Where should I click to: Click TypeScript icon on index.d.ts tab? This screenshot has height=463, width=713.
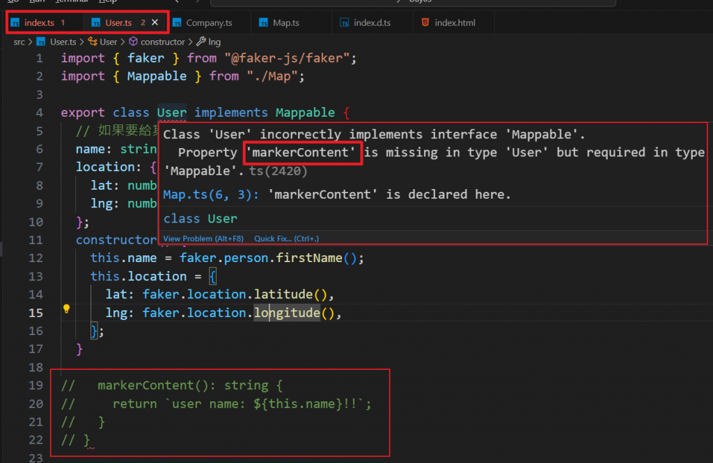pos(344,23)
